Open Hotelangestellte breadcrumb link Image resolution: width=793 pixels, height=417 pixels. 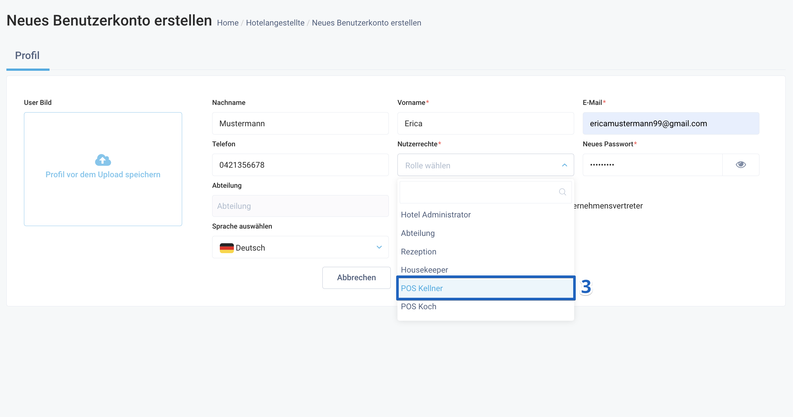click(275, 23)
